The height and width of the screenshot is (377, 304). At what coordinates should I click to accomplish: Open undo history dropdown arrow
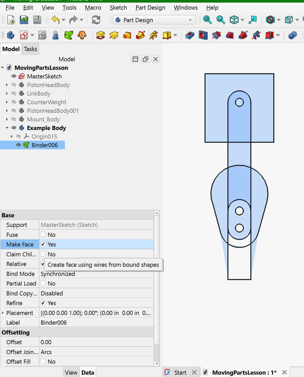64,20
